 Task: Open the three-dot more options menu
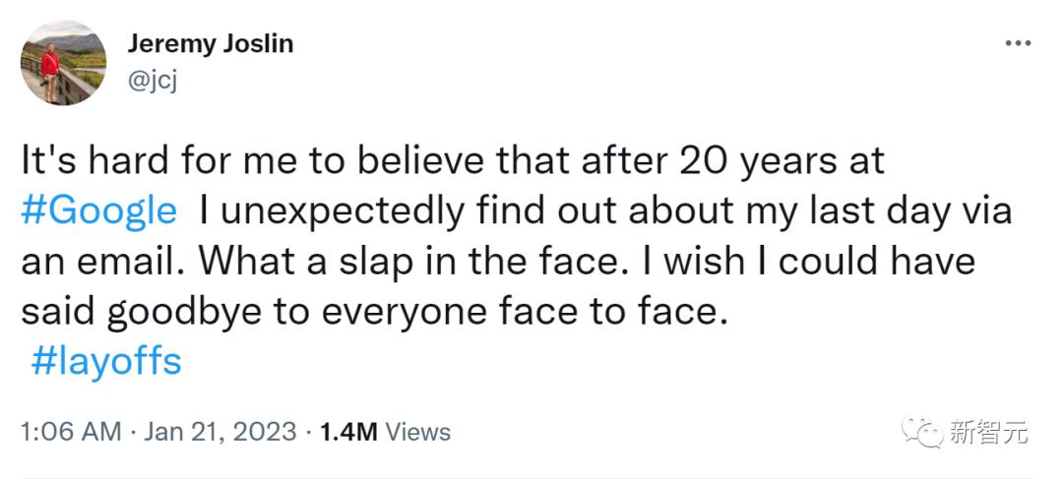1017,43
